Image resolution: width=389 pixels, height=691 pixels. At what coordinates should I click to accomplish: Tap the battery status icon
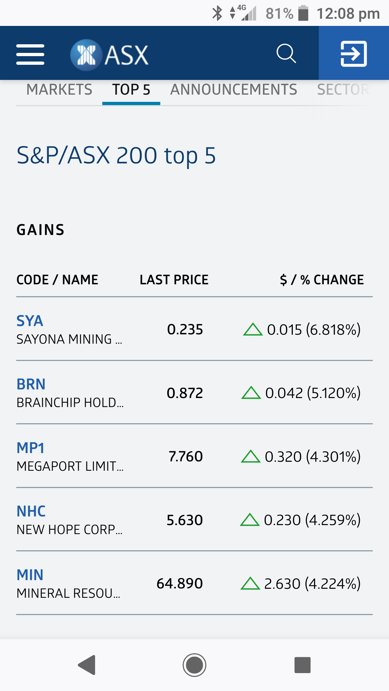pos(304,13)
